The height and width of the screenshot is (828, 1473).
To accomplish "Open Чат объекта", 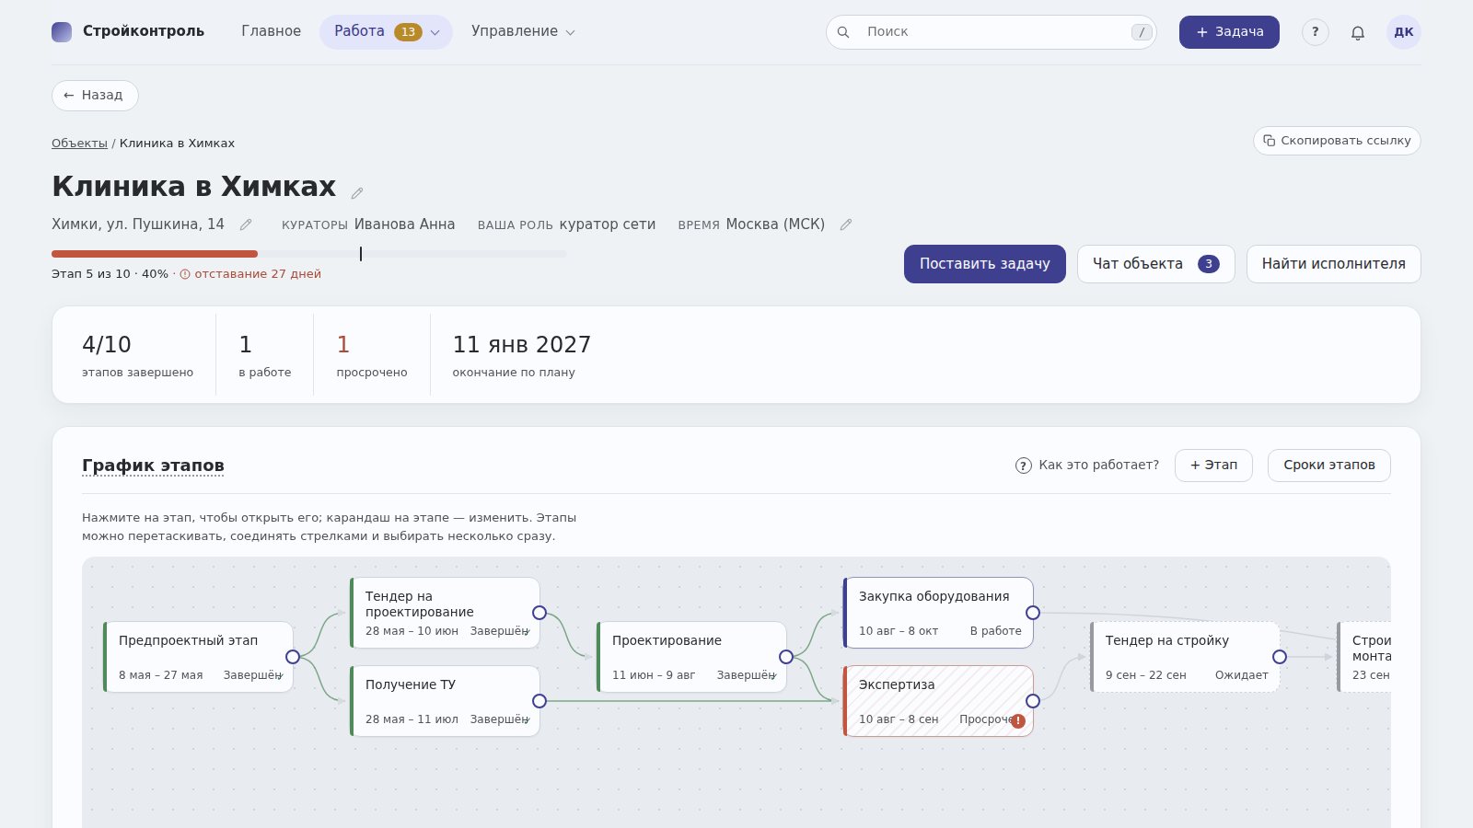I will (x=1155, y=264).
